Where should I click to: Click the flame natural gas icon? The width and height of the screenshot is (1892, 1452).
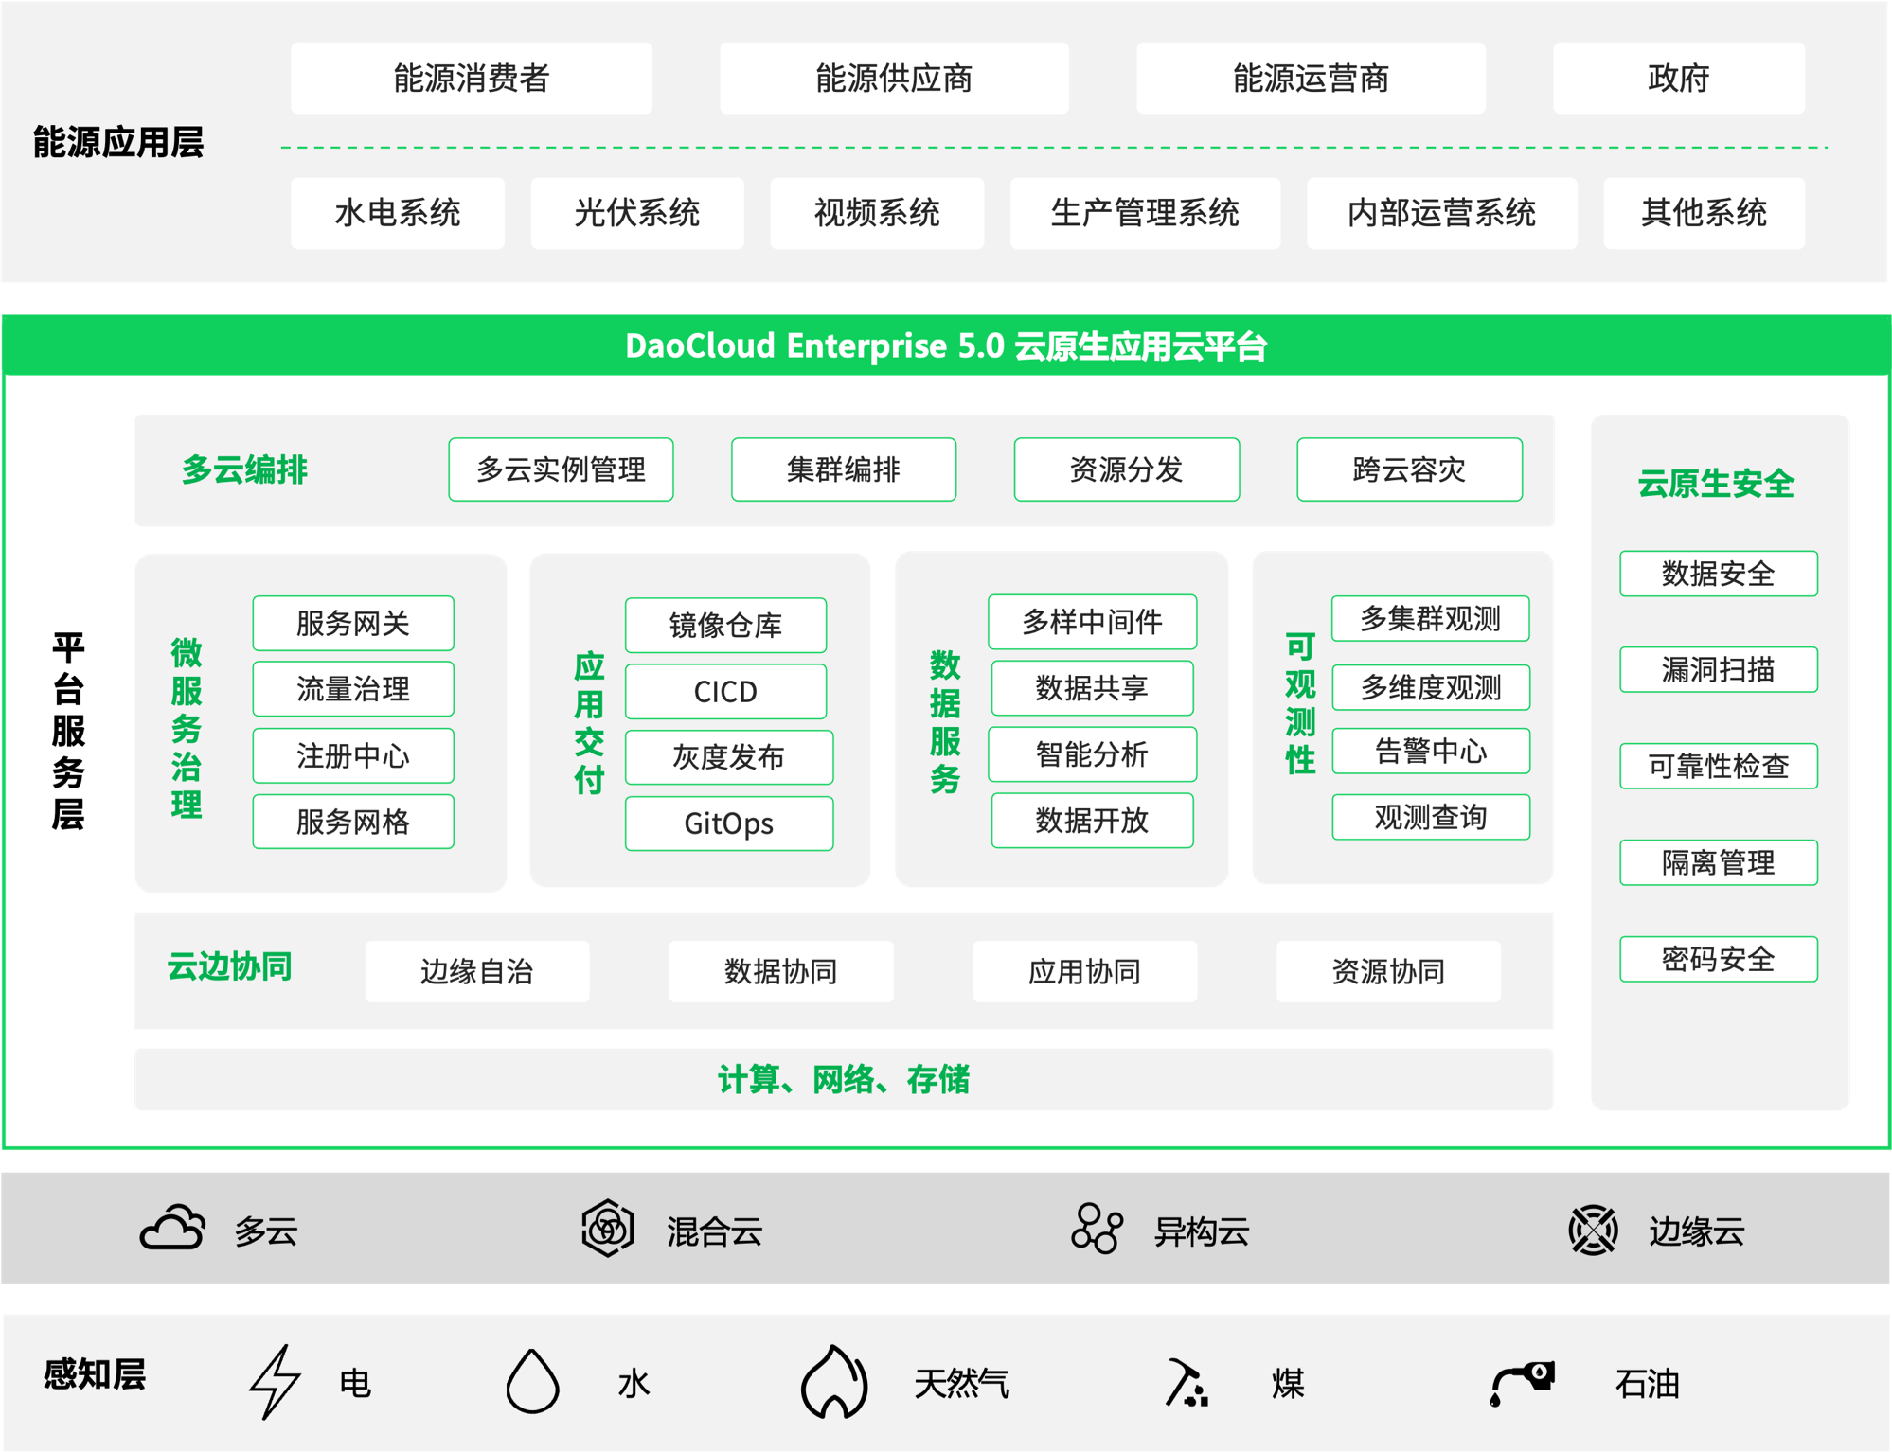coord(834,1381)
